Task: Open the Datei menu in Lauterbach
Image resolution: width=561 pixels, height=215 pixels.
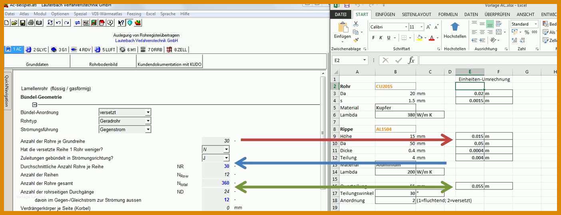Action: coord(10,14)
